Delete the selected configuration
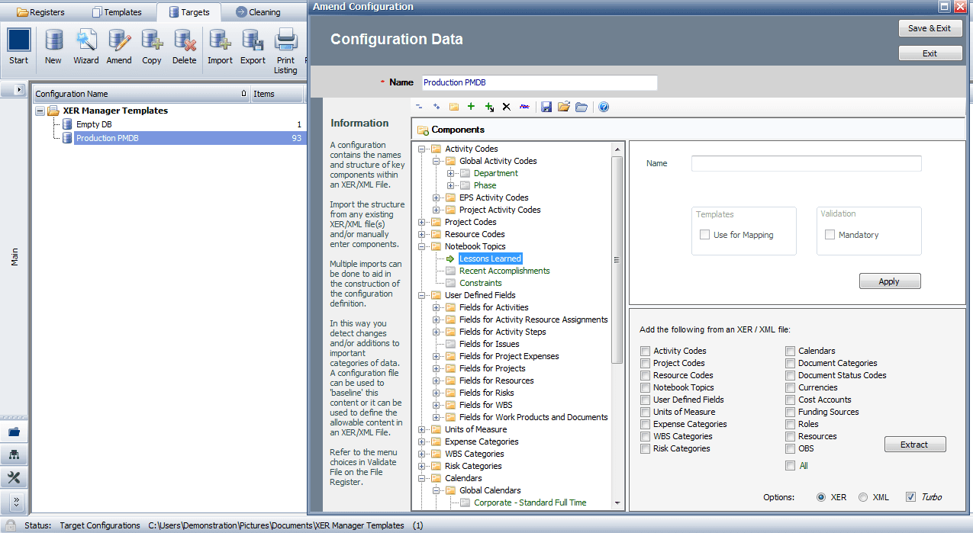This screenshot has height=533, width=973. pos(185,47)
